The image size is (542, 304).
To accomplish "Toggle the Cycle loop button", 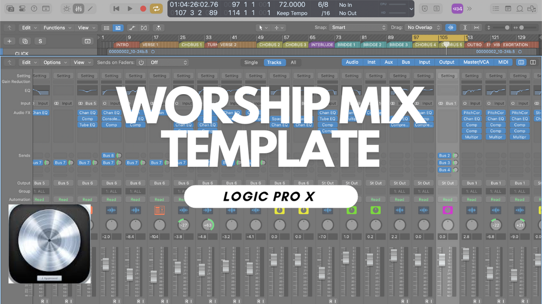I will pyautogui.click(x=156, y=9).
